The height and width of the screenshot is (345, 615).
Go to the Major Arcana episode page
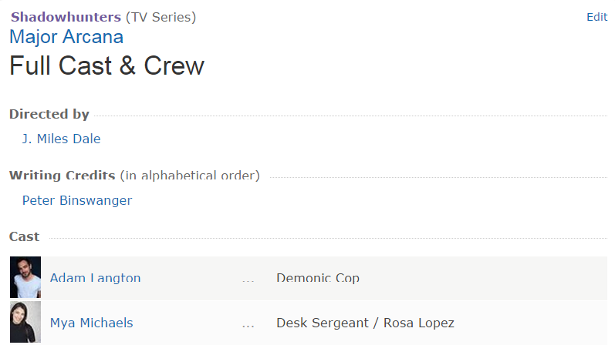(66, 37)
